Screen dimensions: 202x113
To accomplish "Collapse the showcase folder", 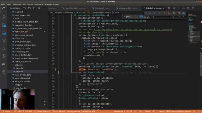I will (x=19, y=65).
